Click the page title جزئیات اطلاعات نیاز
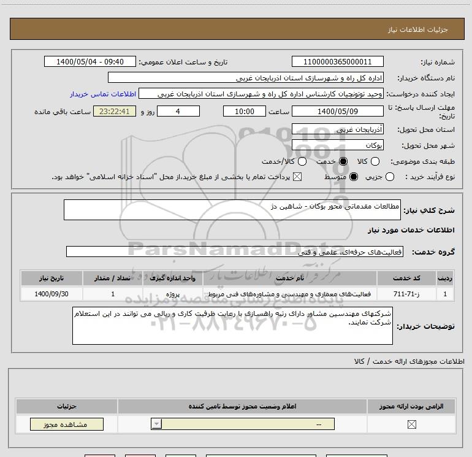 click(x=418, y=29)
